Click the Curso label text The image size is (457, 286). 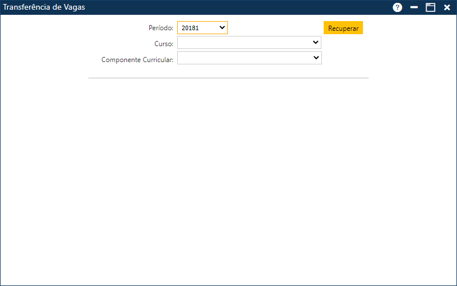164,44
